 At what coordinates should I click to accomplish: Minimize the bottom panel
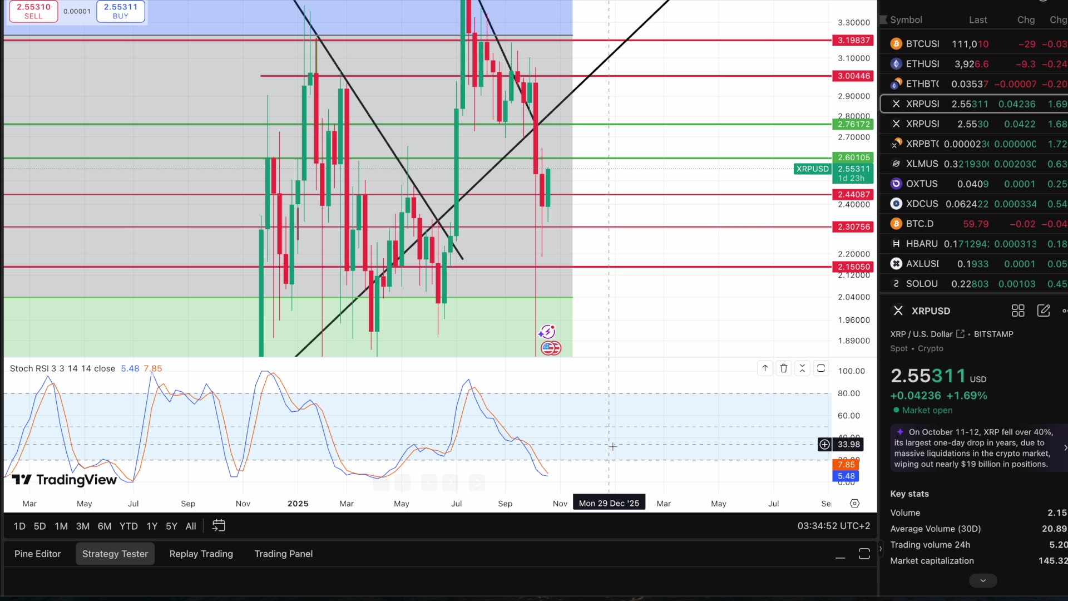pyautogui.click(x=840, y=554)
